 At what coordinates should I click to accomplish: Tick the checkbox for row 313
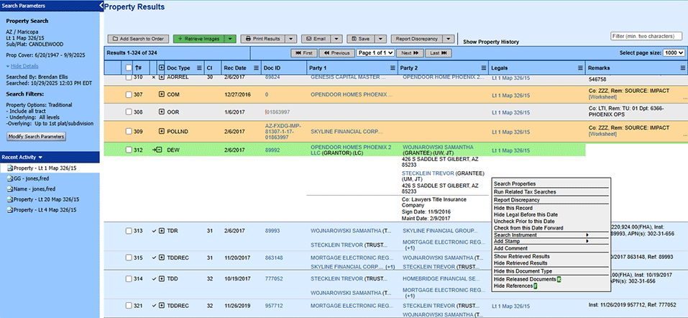click(x=129, y=231)
